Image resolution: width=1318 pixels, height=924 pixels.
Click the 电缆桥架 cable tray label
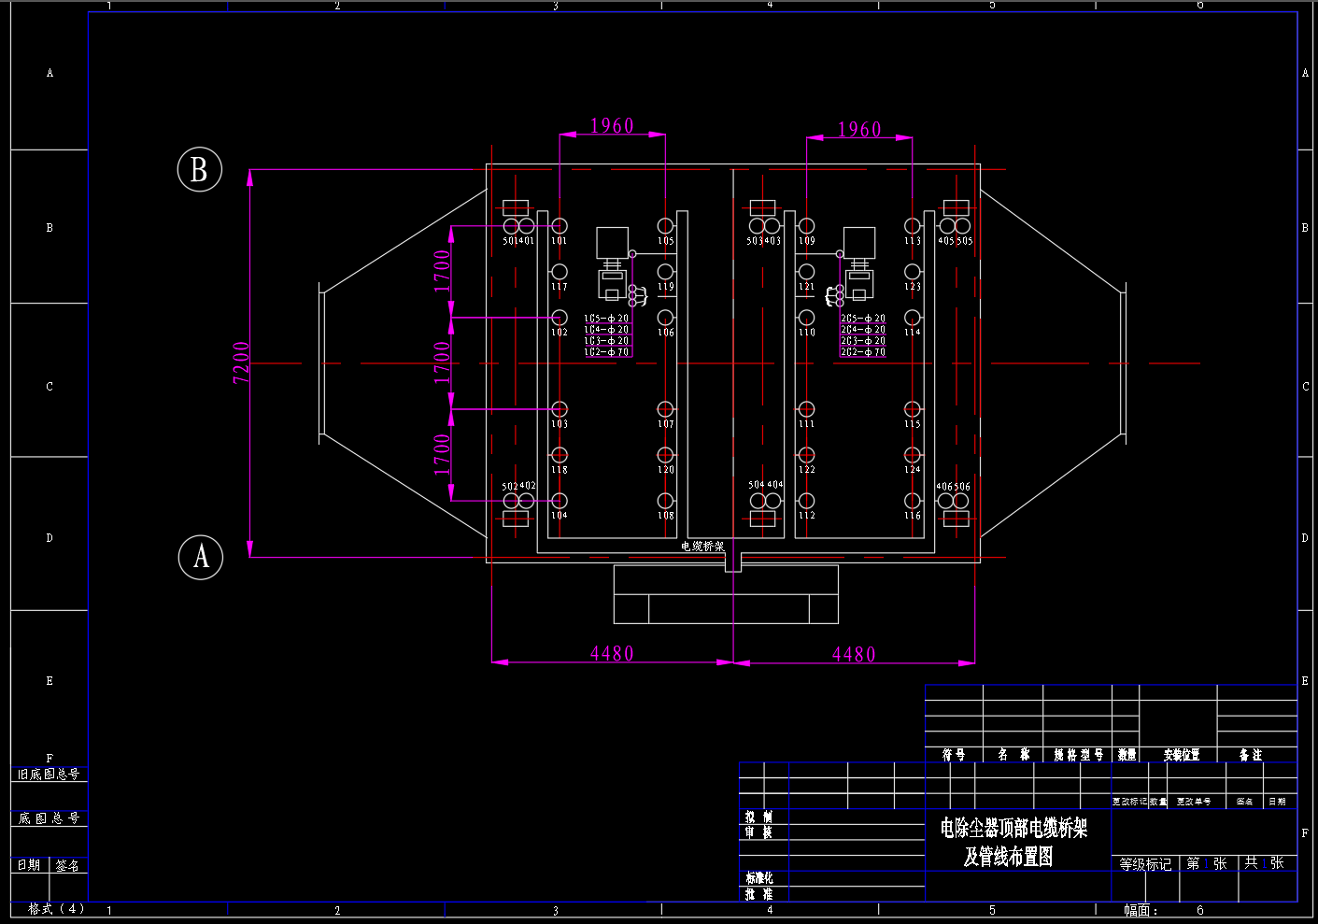coord(702,547)
